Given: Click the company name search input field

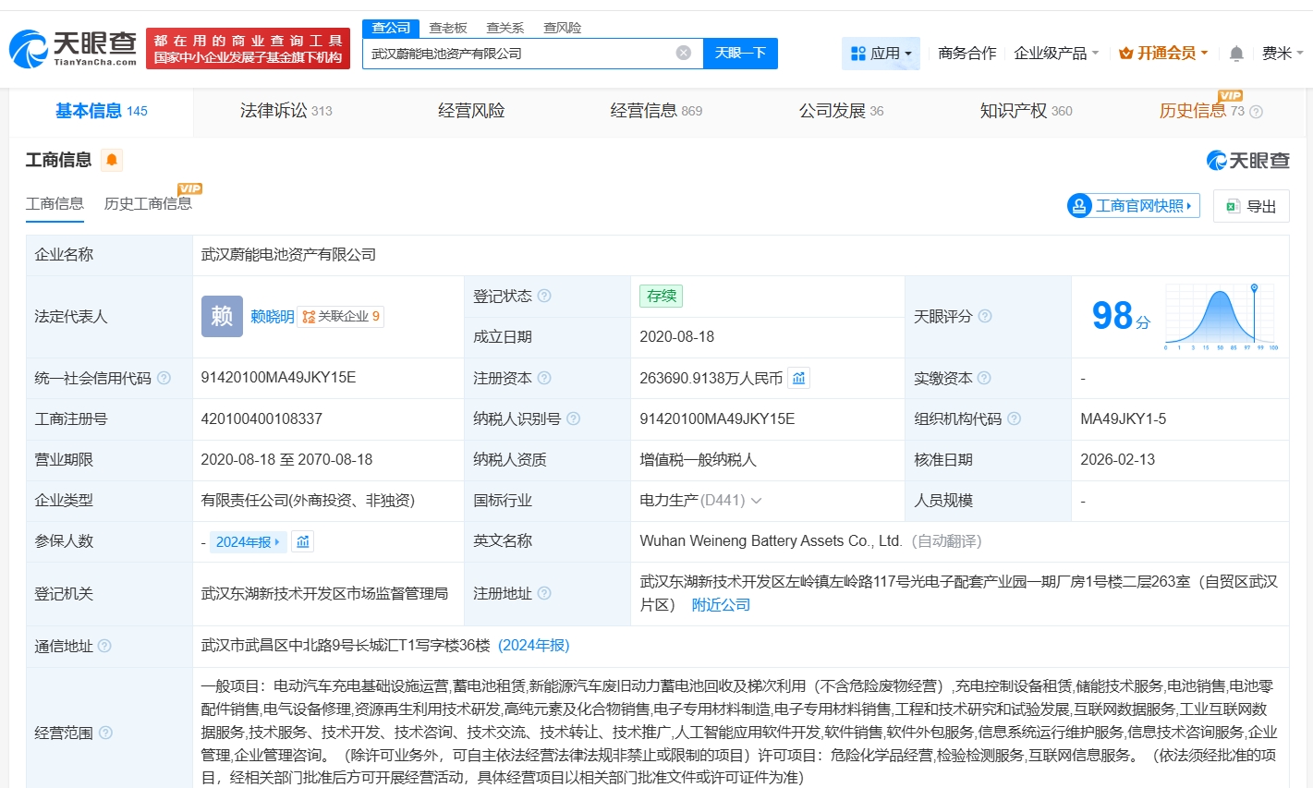Looking at the screenshot, I should [x=517, y=53].
